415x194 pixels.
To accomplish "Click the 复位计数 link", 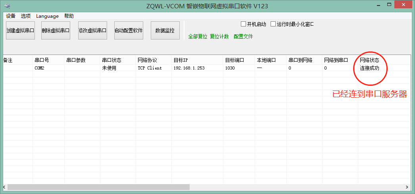I will [219, 37].
